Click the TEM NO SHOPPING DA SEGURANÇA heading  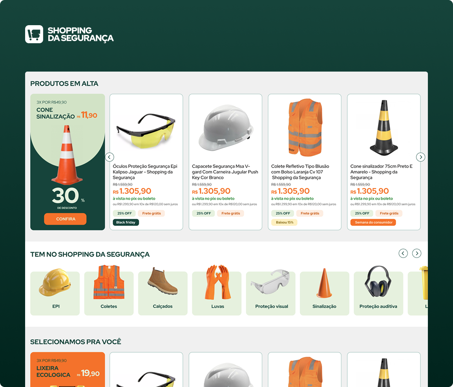pos(90,254)
